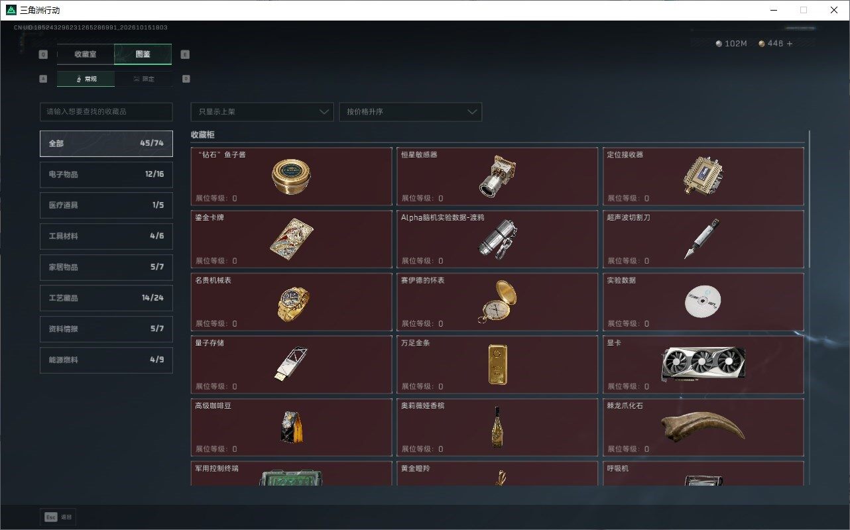Select the 恒星敏感器 sensor icon
This screenshot has height=530, width=850.
pos(497,176)
